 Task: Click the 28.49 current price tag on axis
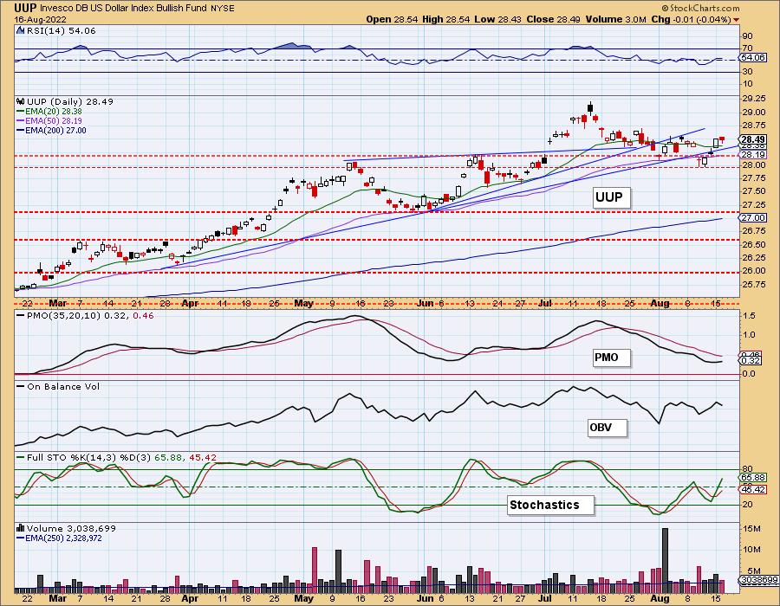[752, 139]
